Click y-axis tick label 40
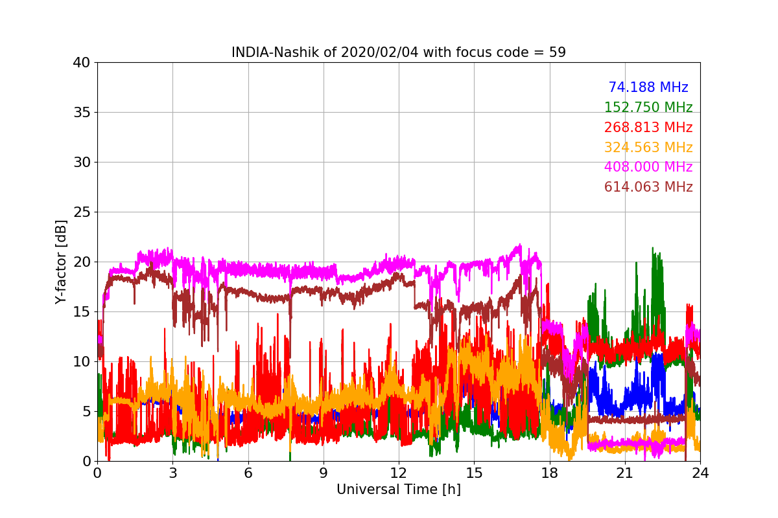This screenshot has height=518, width=778. click(82, 63)
